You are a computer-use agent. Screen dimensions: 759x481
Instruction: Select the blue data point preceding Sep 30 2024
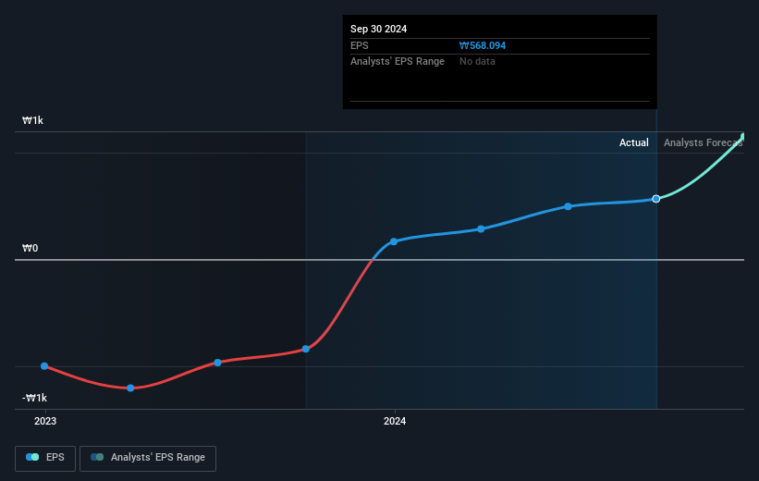click(x=568, y=206)
